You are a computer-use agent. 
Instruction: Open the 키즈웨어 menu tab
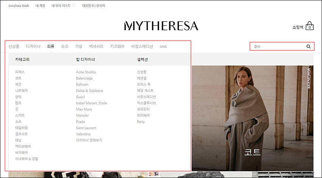pyautogui.click(x=117, y=47)
